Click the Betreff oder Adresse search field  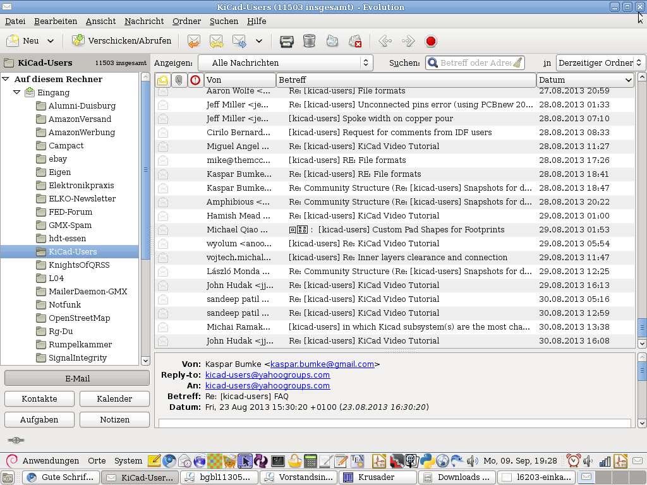(x=475, y=63)
